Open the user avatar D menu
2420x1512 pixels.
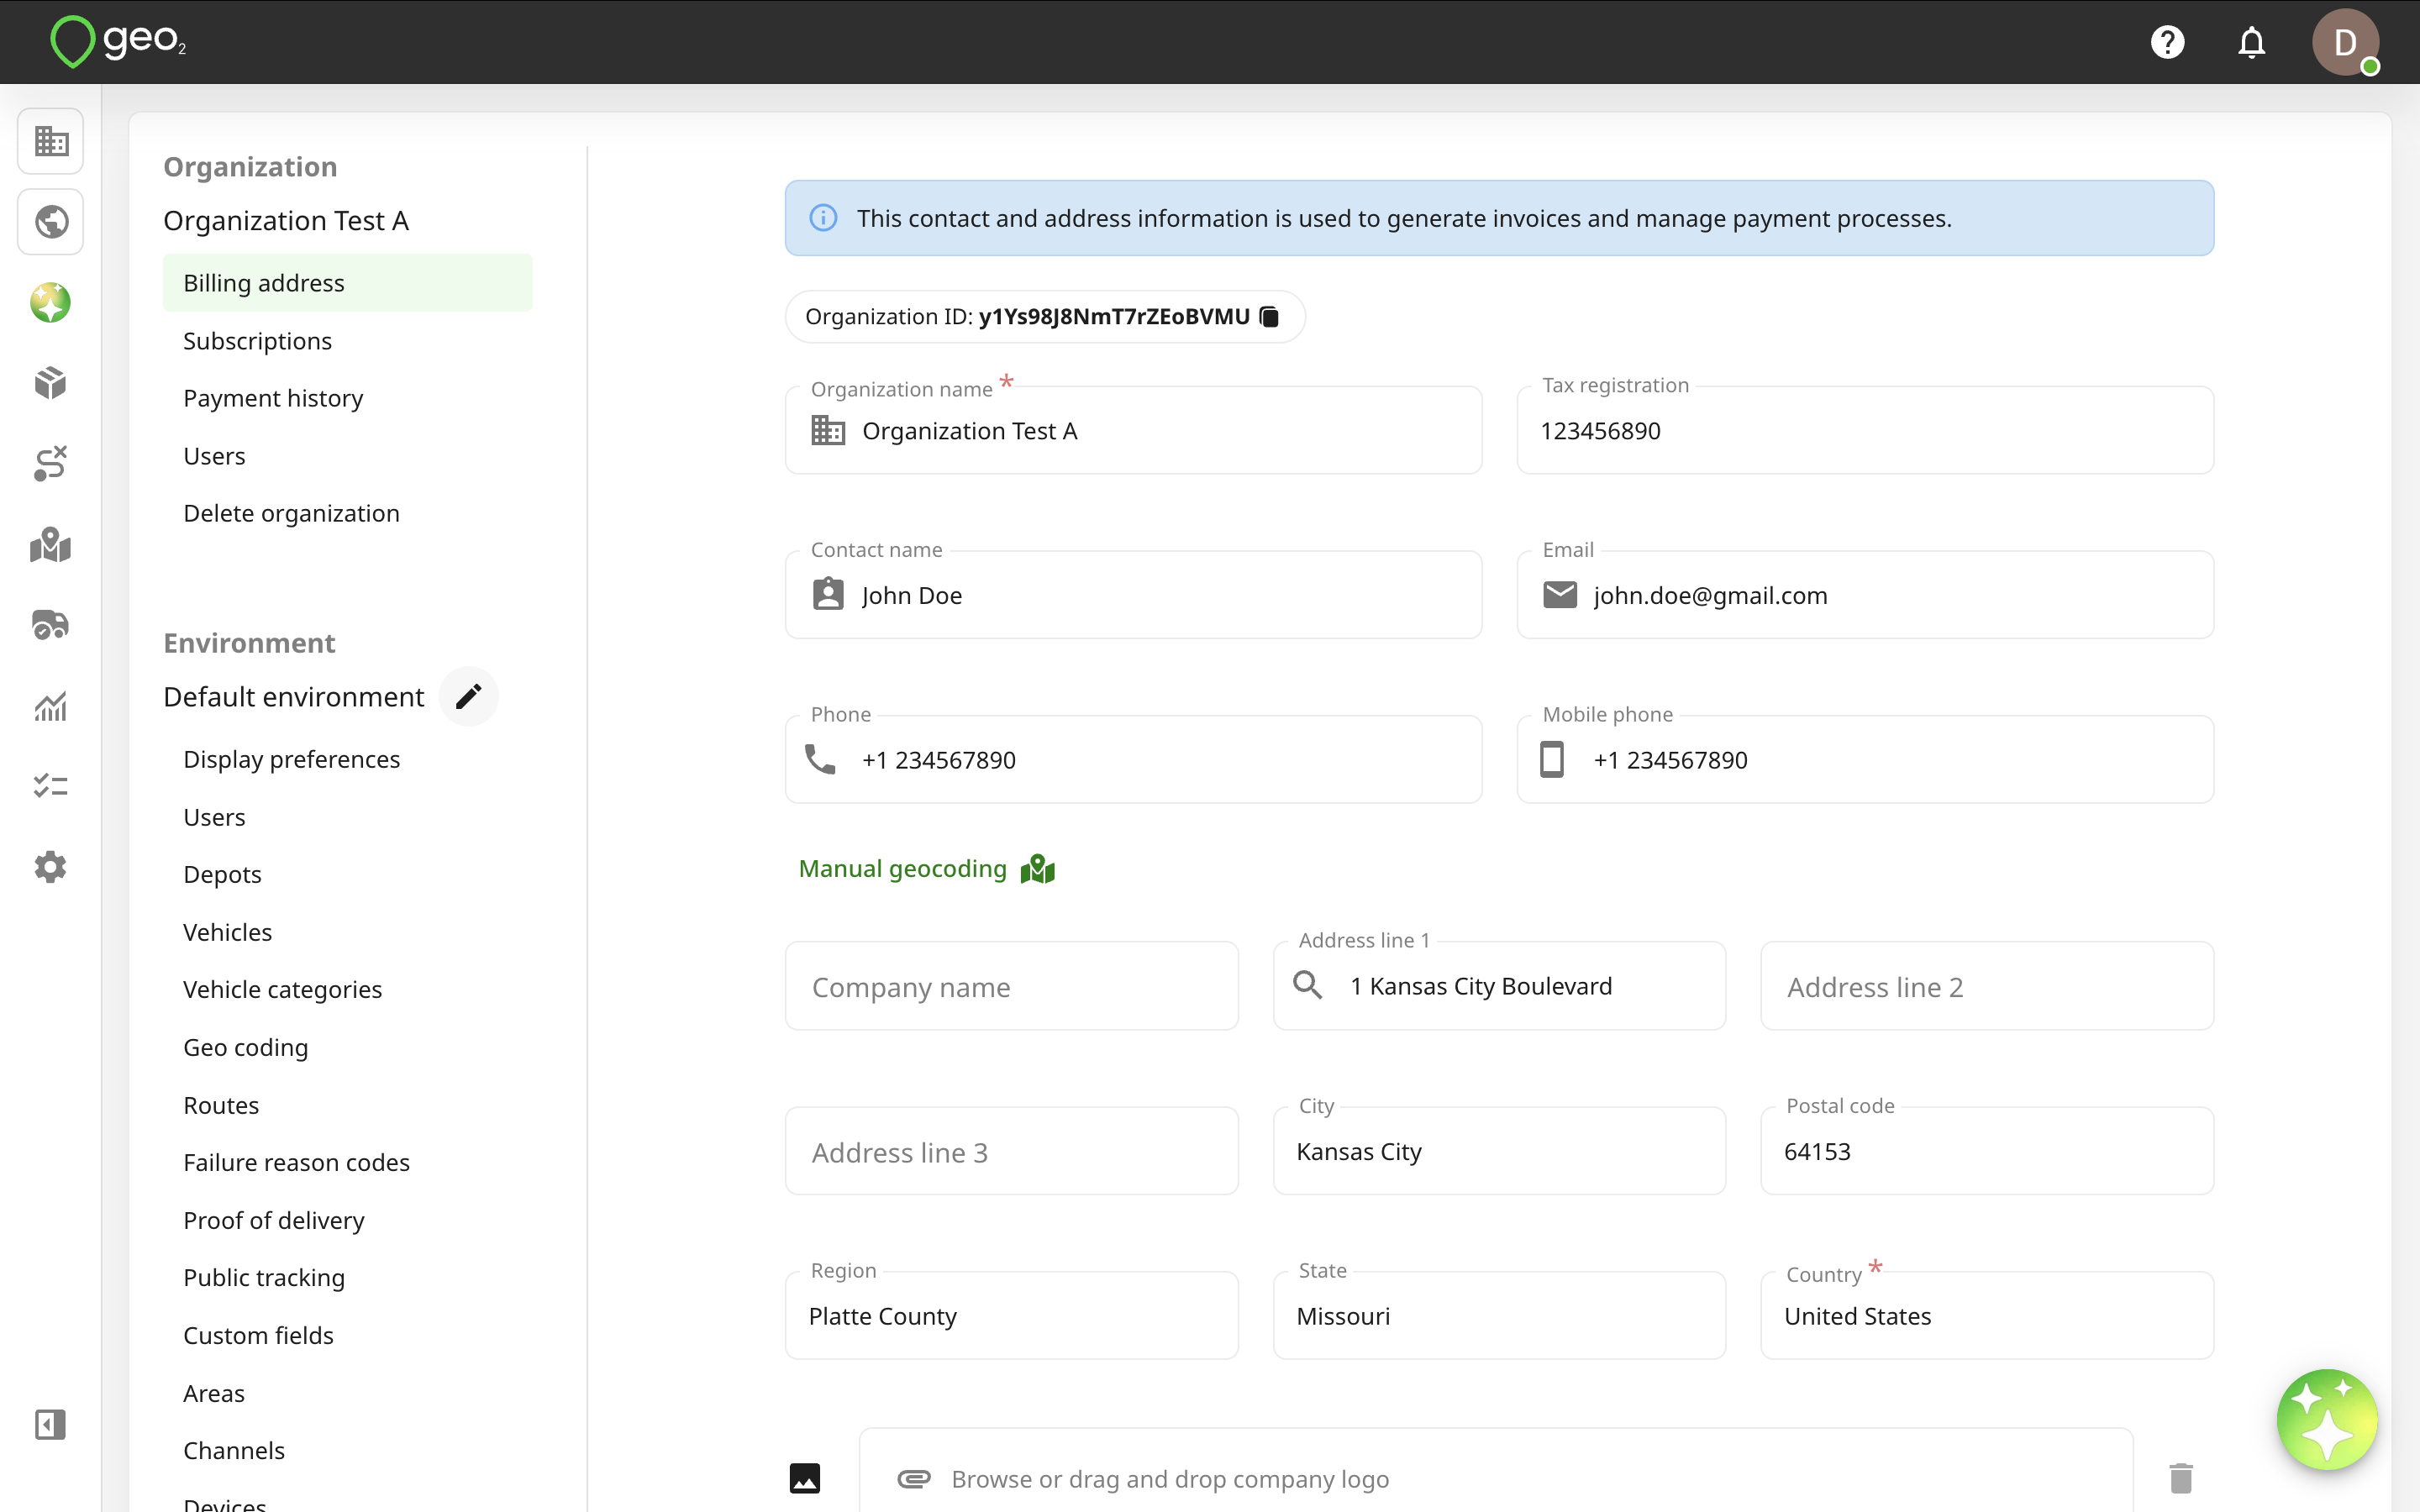(2345, 42)
